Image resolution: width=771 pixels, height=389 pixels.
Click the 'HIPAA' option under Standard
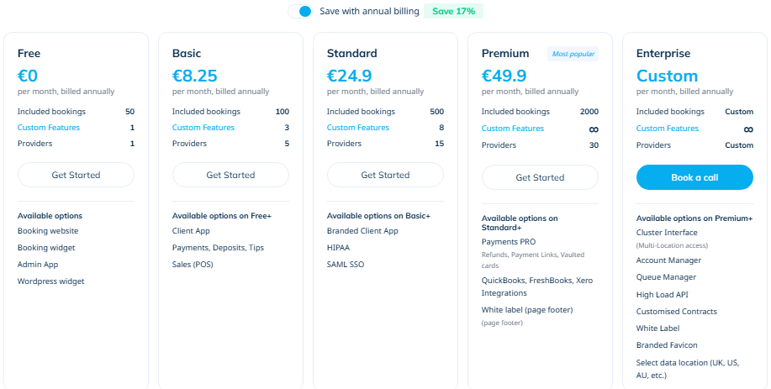pyautogui.click(x=339, y=248)
